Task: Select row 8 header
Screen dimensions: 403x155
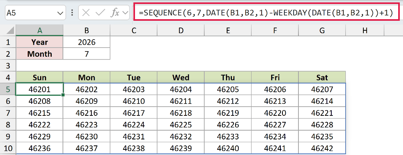Action: pyautogui.click(x=8, y=125)
